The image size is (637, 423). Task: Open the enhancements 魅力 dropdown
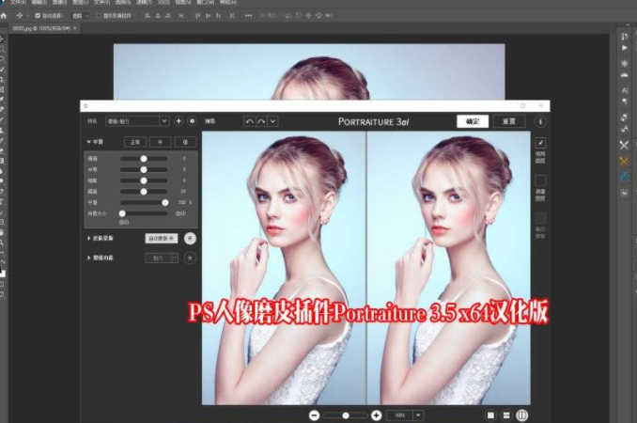[x=162, y=258]
